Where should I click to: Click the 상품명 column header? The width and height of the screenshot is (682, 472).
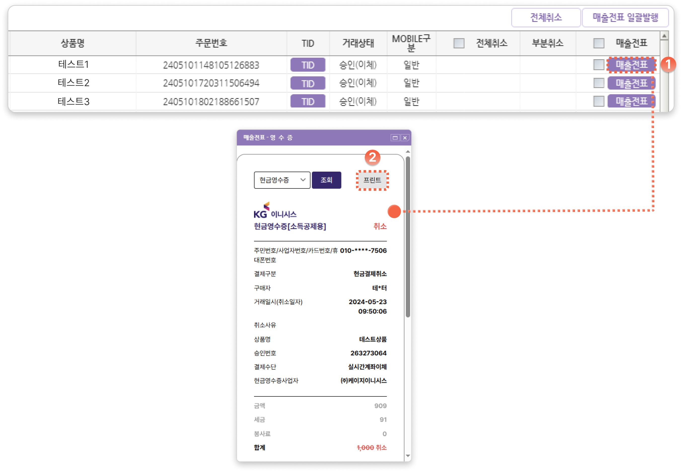click(x=73, y=43)
